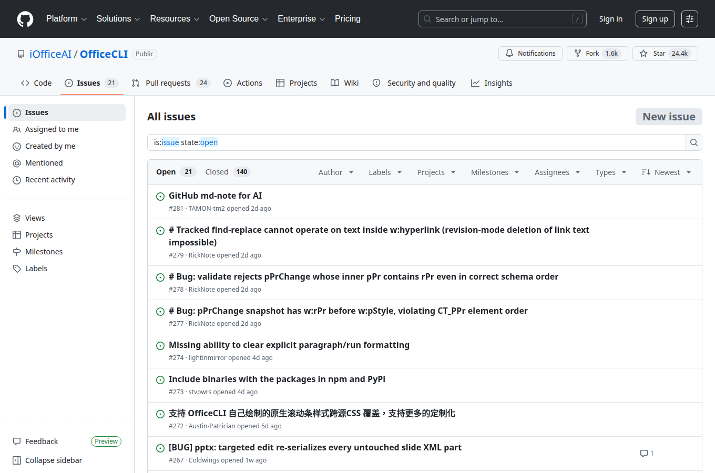This screenshot has width=715, height=473.
Task: Switch to the Pull requests tab
Action: [171, 83]
